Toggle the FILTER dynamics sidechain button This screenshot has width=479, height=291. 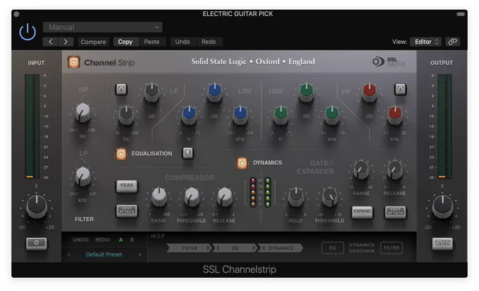click(392, 248)
